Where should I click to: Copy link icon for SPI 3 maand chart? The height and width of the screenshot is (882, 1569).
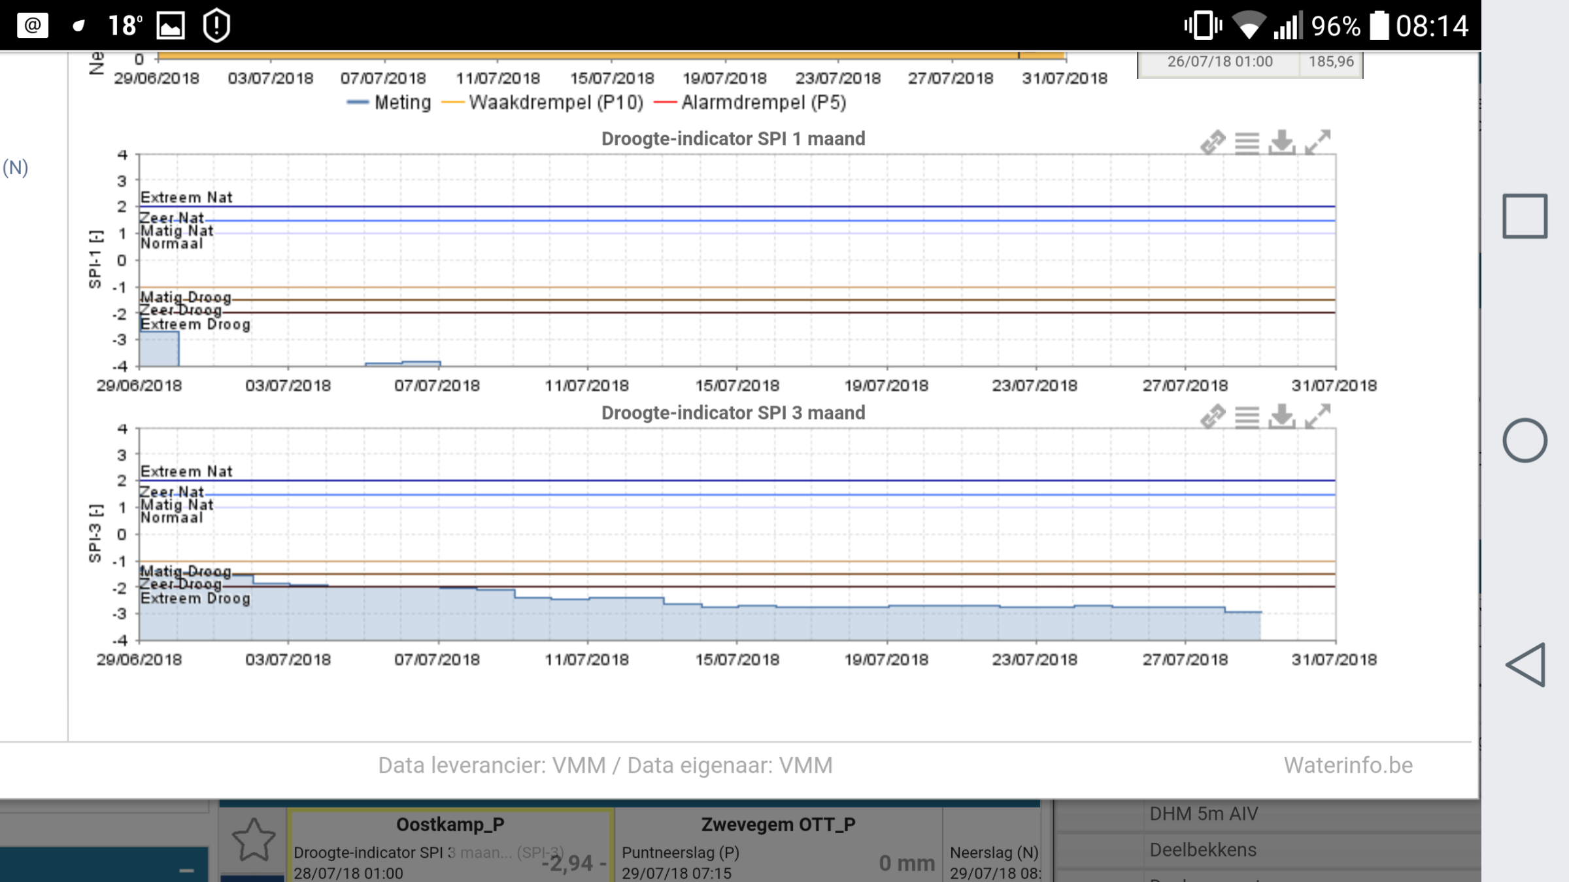(1213, 416)
